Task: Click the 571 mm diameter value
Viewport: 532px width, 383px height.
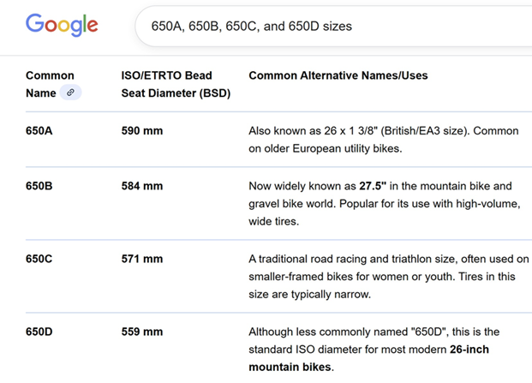Action: tap(142, 259)
